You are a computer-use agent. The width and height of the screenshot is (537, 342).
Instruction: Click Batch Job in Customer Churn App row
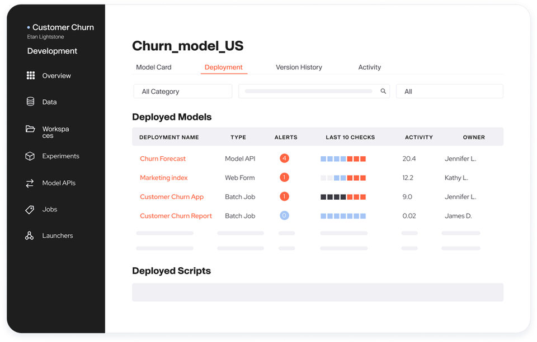coord(240,197)
